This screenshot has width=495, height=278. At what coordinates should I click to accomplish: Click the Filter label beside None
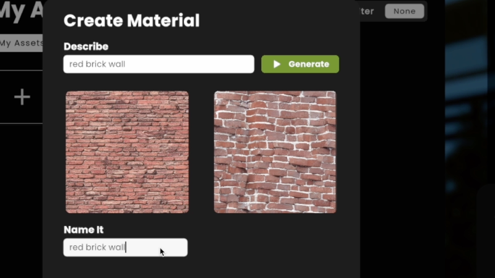(367, 11)
